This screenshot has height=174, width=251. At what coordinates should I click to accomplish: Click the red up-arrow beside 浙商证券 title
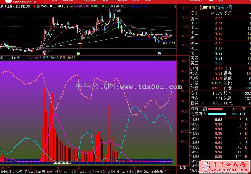coord(34,6)
